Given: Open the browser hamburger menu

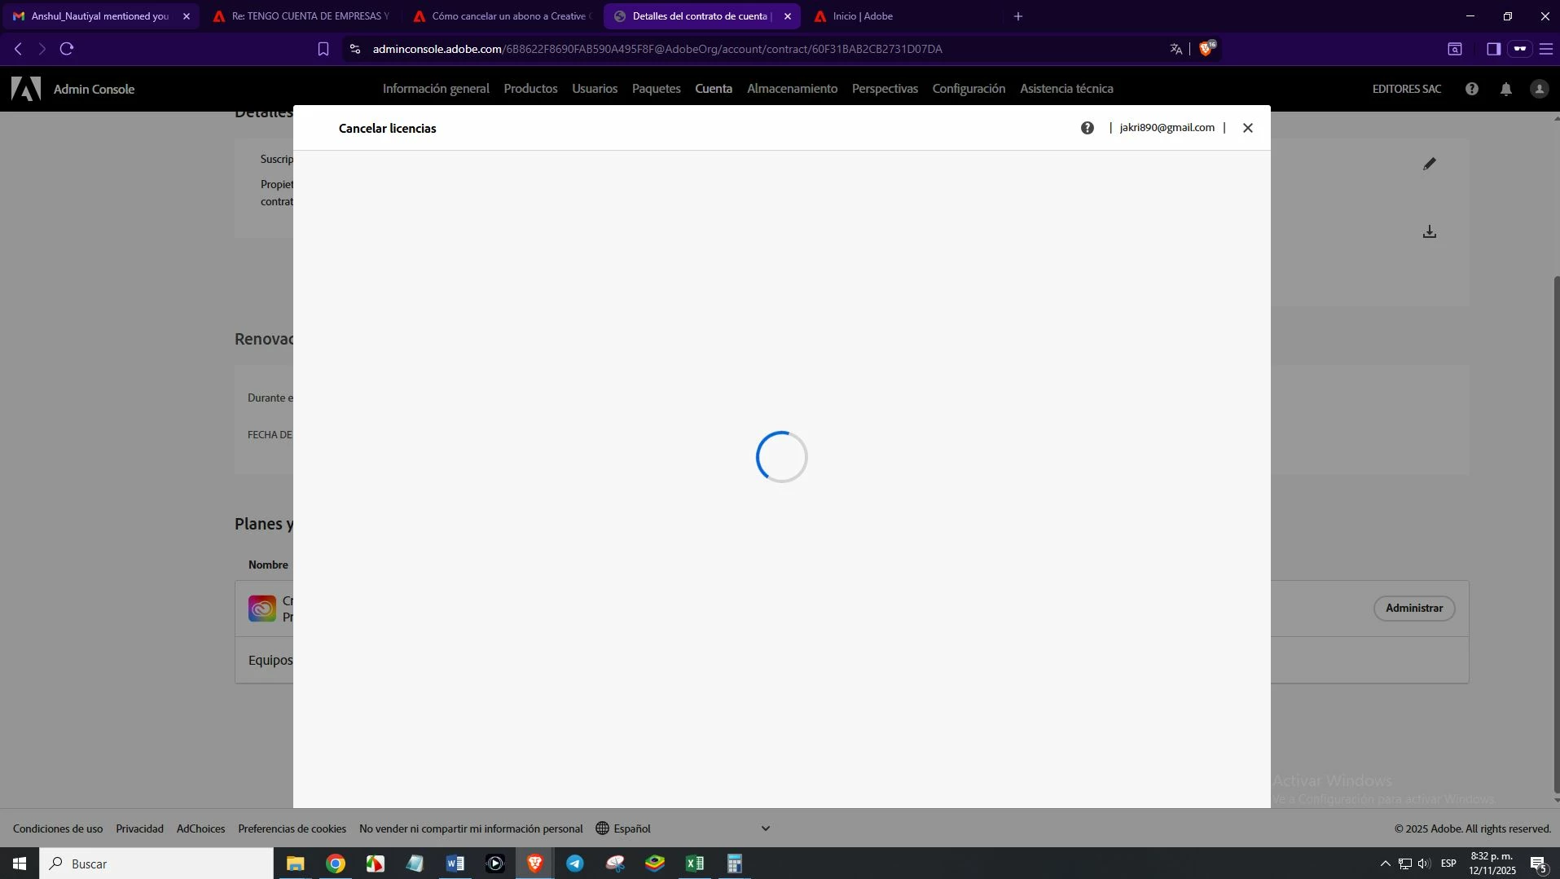Looking at the screenshot, I should click(1546, 49).
